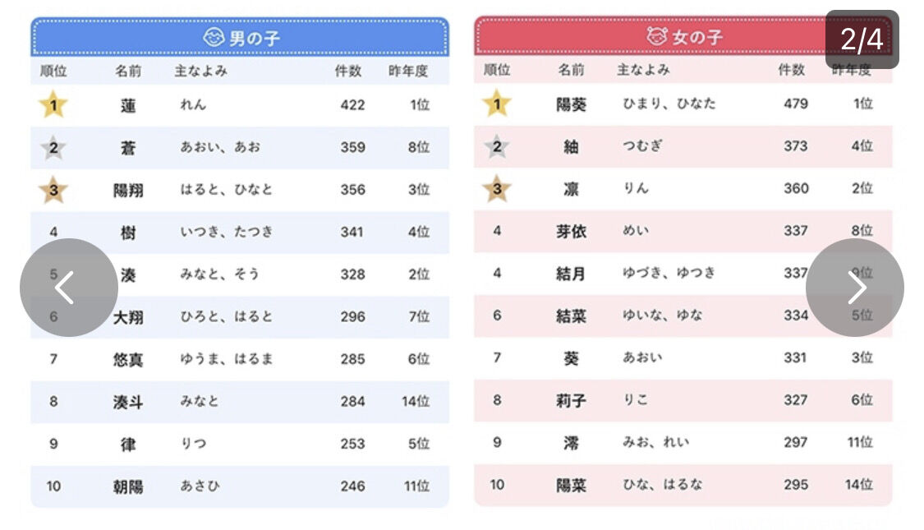Image resolution: width=924 pixels, height=530 pixels.
Task: Click the girl face icon in red header
Action: [656, 37]
